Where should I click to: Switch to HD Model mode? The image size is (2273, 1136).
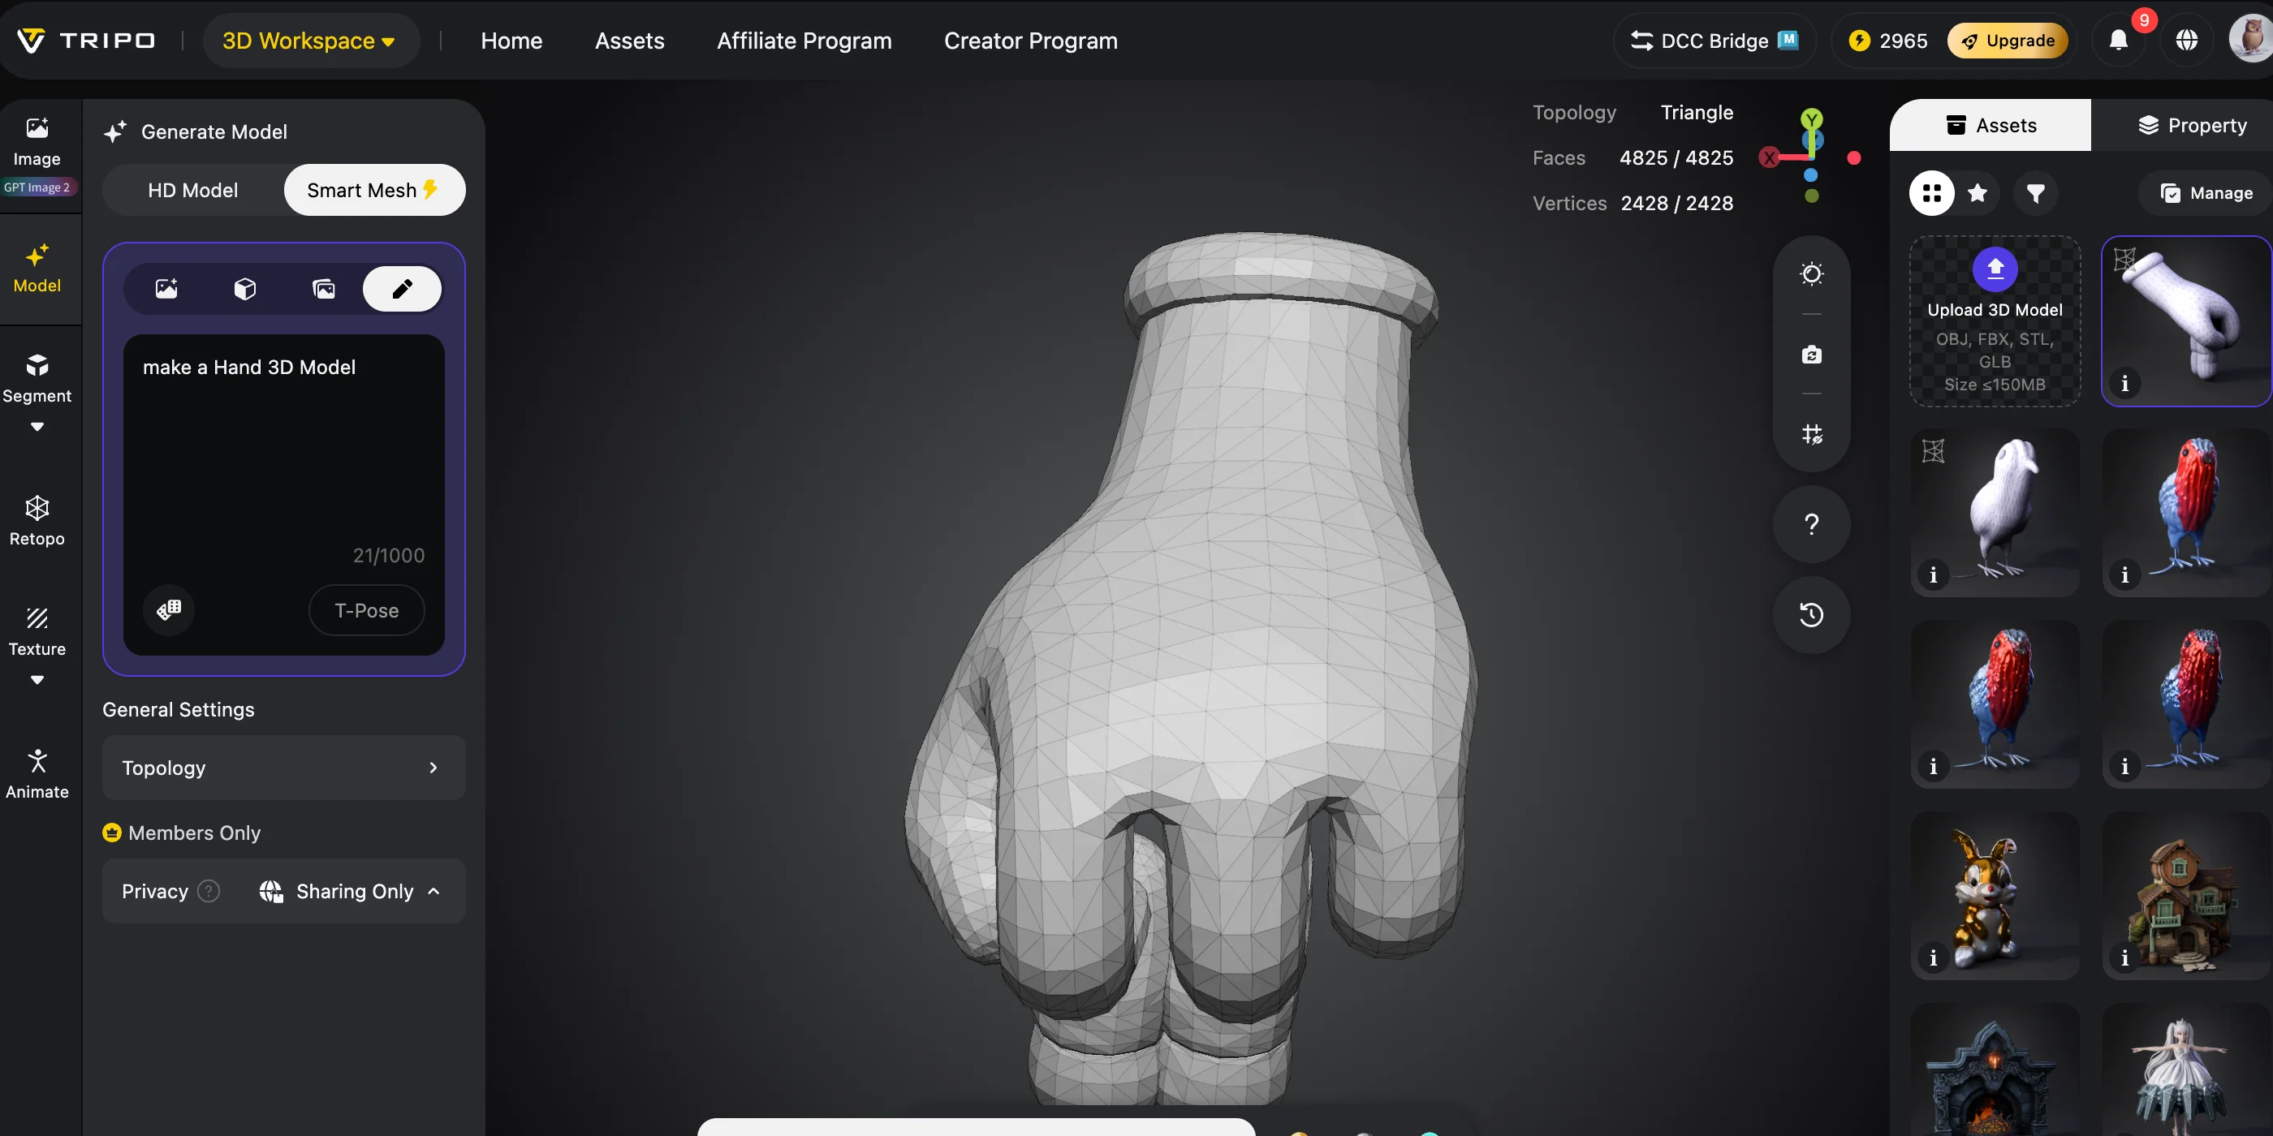coord(193,191)
